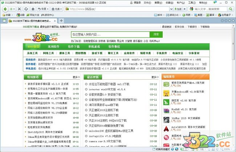
Task: Click the green 搜索 search button
Action: click(x=156, y=35)
